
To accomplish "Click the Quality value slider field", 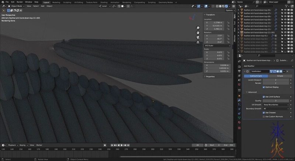I will (x=275, y=100).
